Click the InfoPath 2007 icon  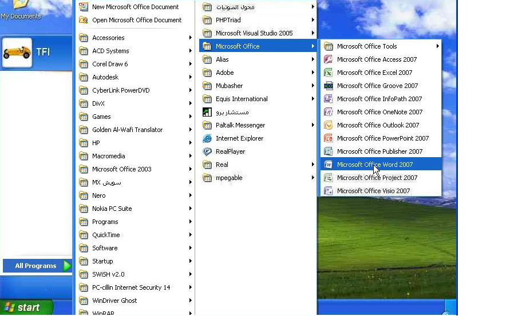pos(328,99)
